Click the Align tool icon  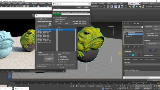(x=104, y=6)
